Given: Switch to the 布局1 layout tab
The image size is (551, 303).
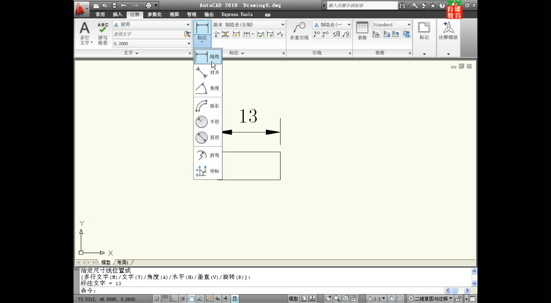Looking at the screenshot, I should pos(123,262).
